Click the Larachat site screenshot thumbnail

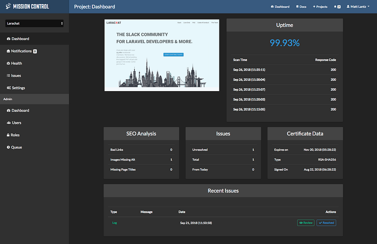point(162,55)
